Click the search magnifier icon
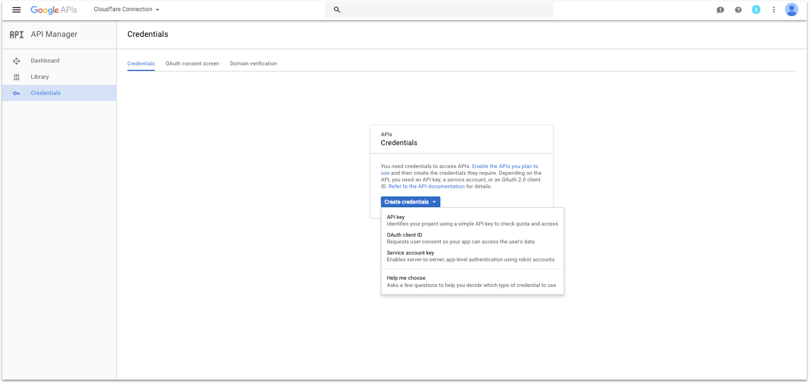809x383 pixels. pyautogui.click(x=337, y=10)
